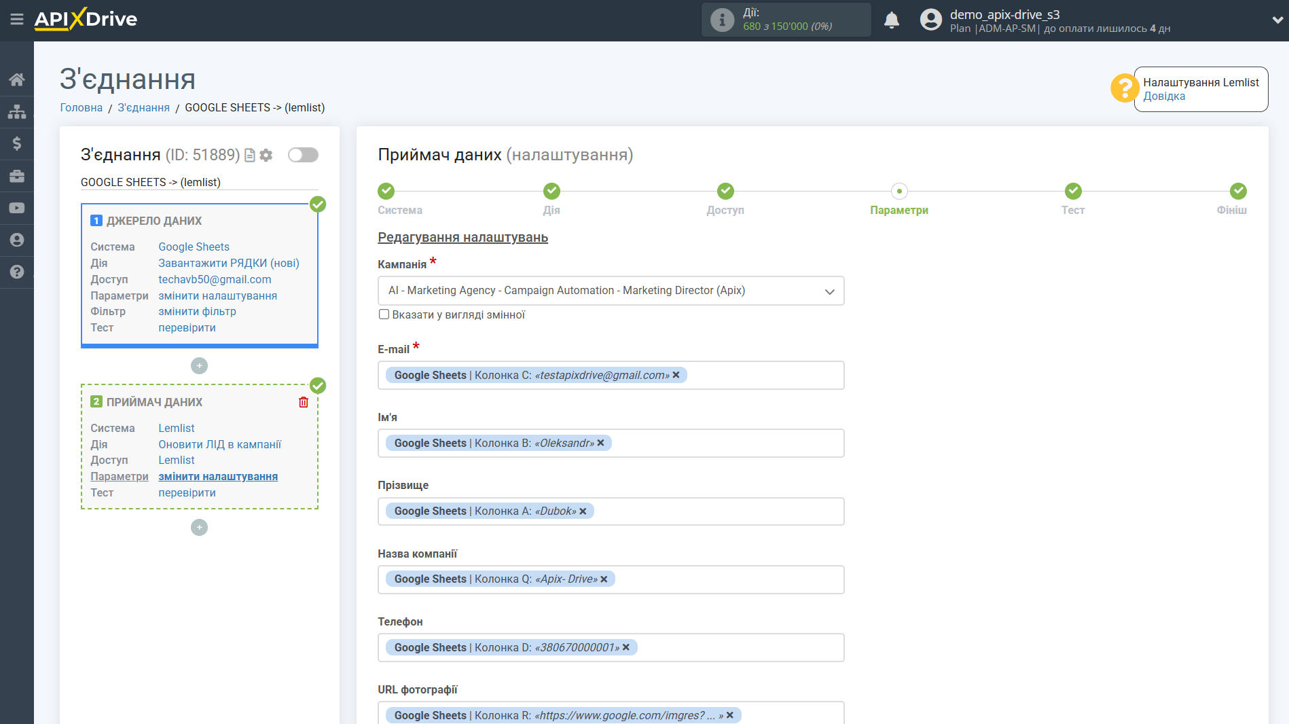Click into the E-mail input field

[611, 376]
